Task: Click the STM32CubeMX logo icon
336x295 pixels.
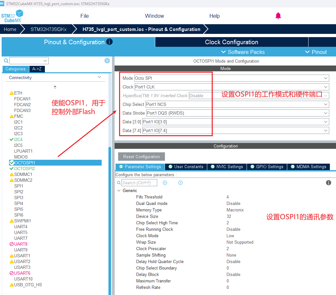Action: 12,16
